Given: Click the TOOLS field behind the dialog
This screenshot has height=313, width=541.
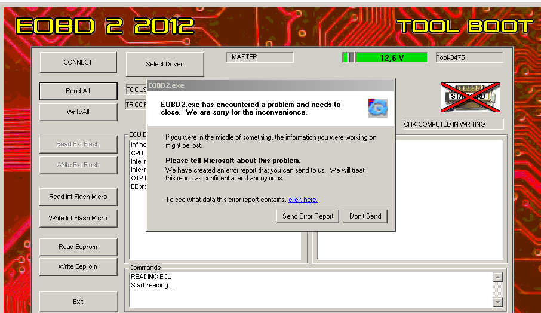Looking at the screenshot, I should click(136, 90).
